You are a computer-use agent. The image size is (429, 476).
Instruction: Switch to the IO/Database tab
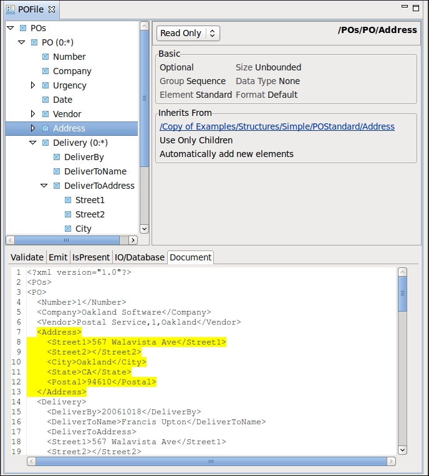click(140, 257)
